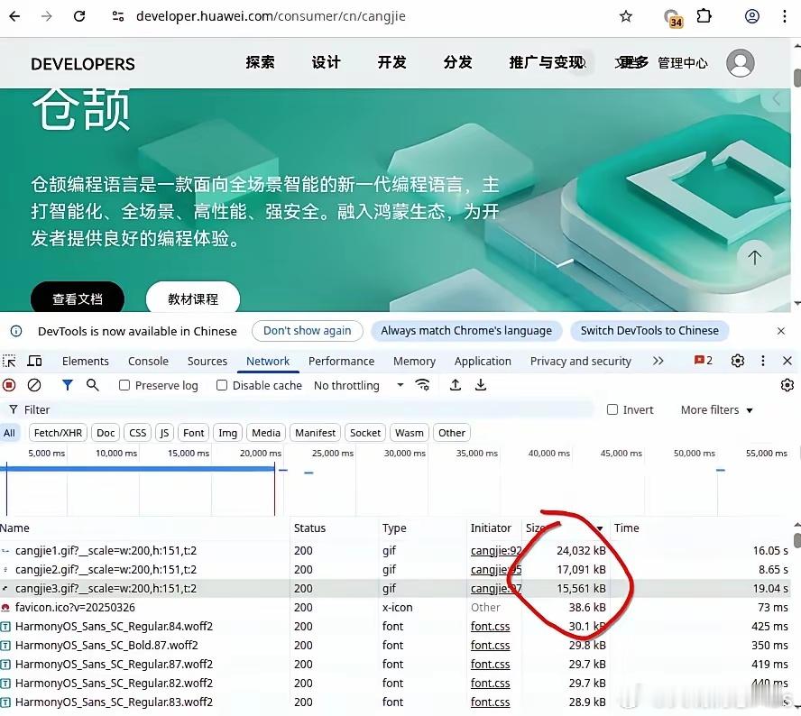Open network conditions wifi icon
Screen dimensions: 801x716
[422, 385]
